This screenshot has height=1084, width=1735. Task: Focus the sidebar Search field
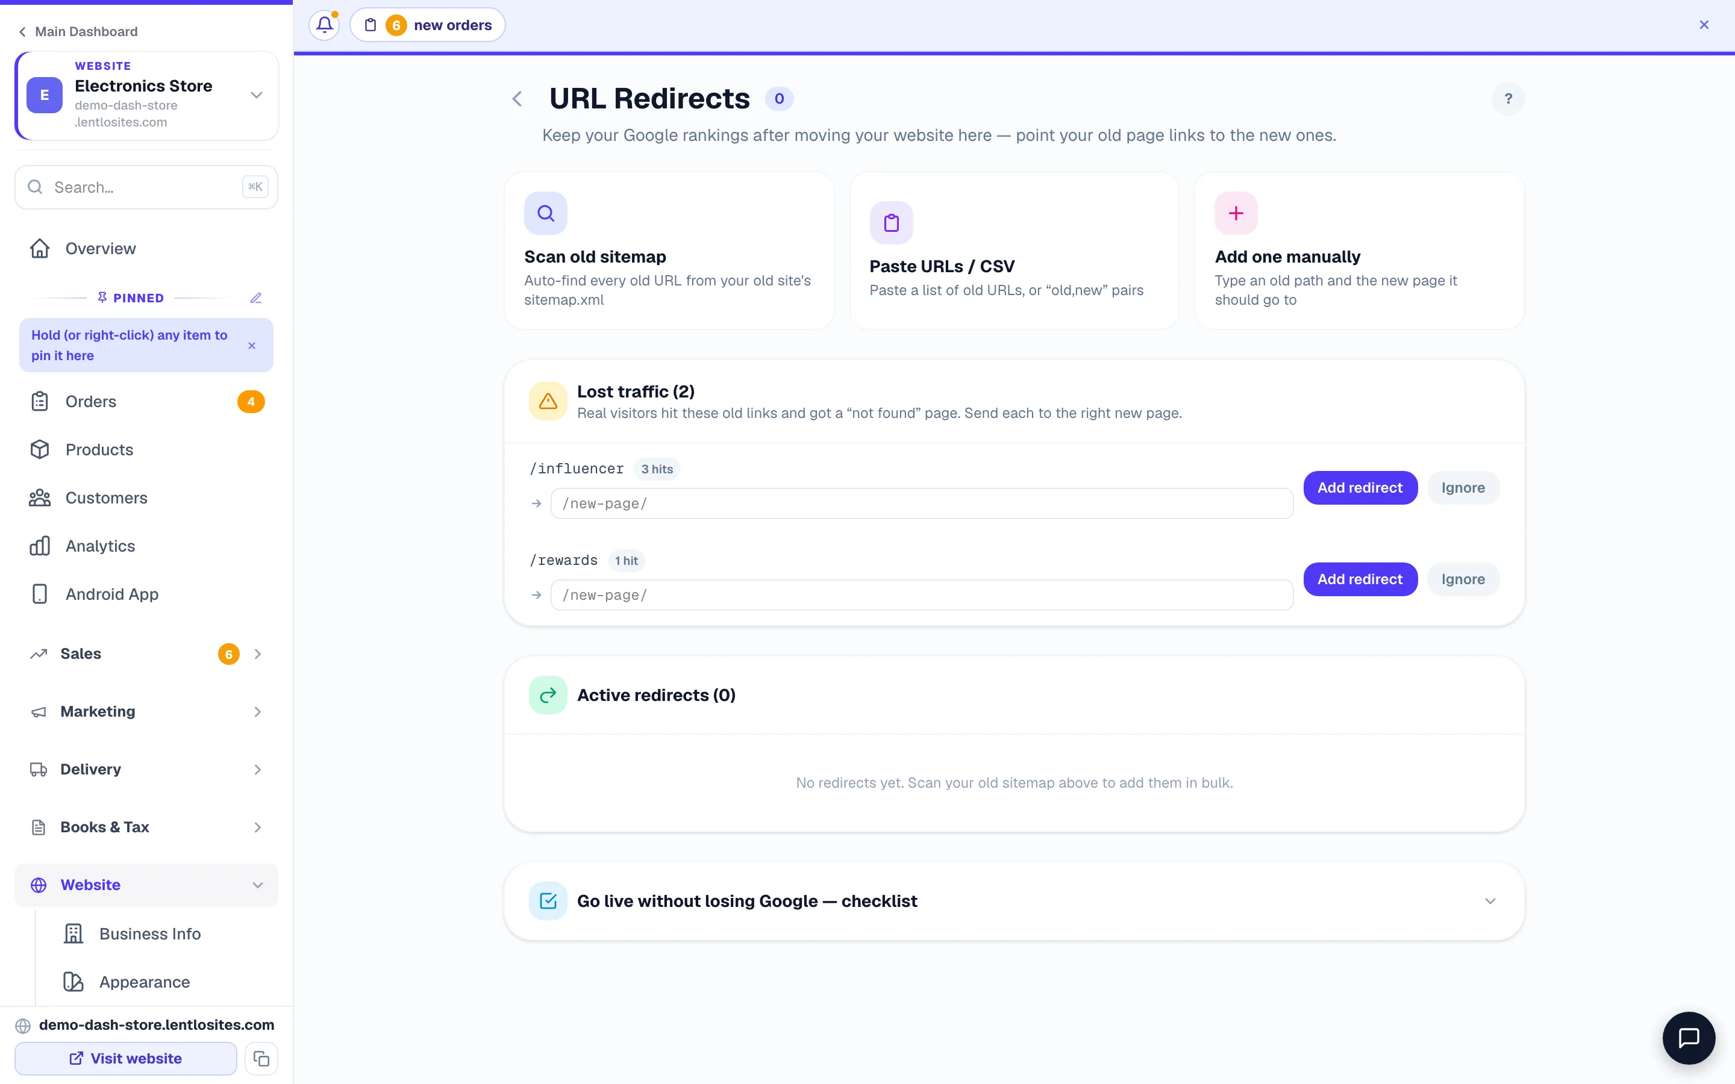[x=146, y=187]
